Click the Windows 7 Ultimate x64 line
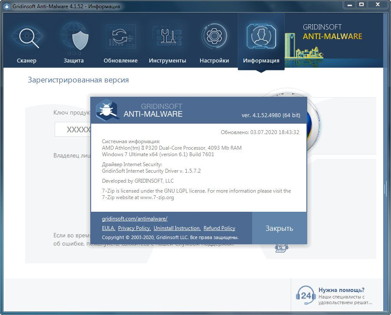The width and height of the screenshot is (391, 315). coord(158,154)
